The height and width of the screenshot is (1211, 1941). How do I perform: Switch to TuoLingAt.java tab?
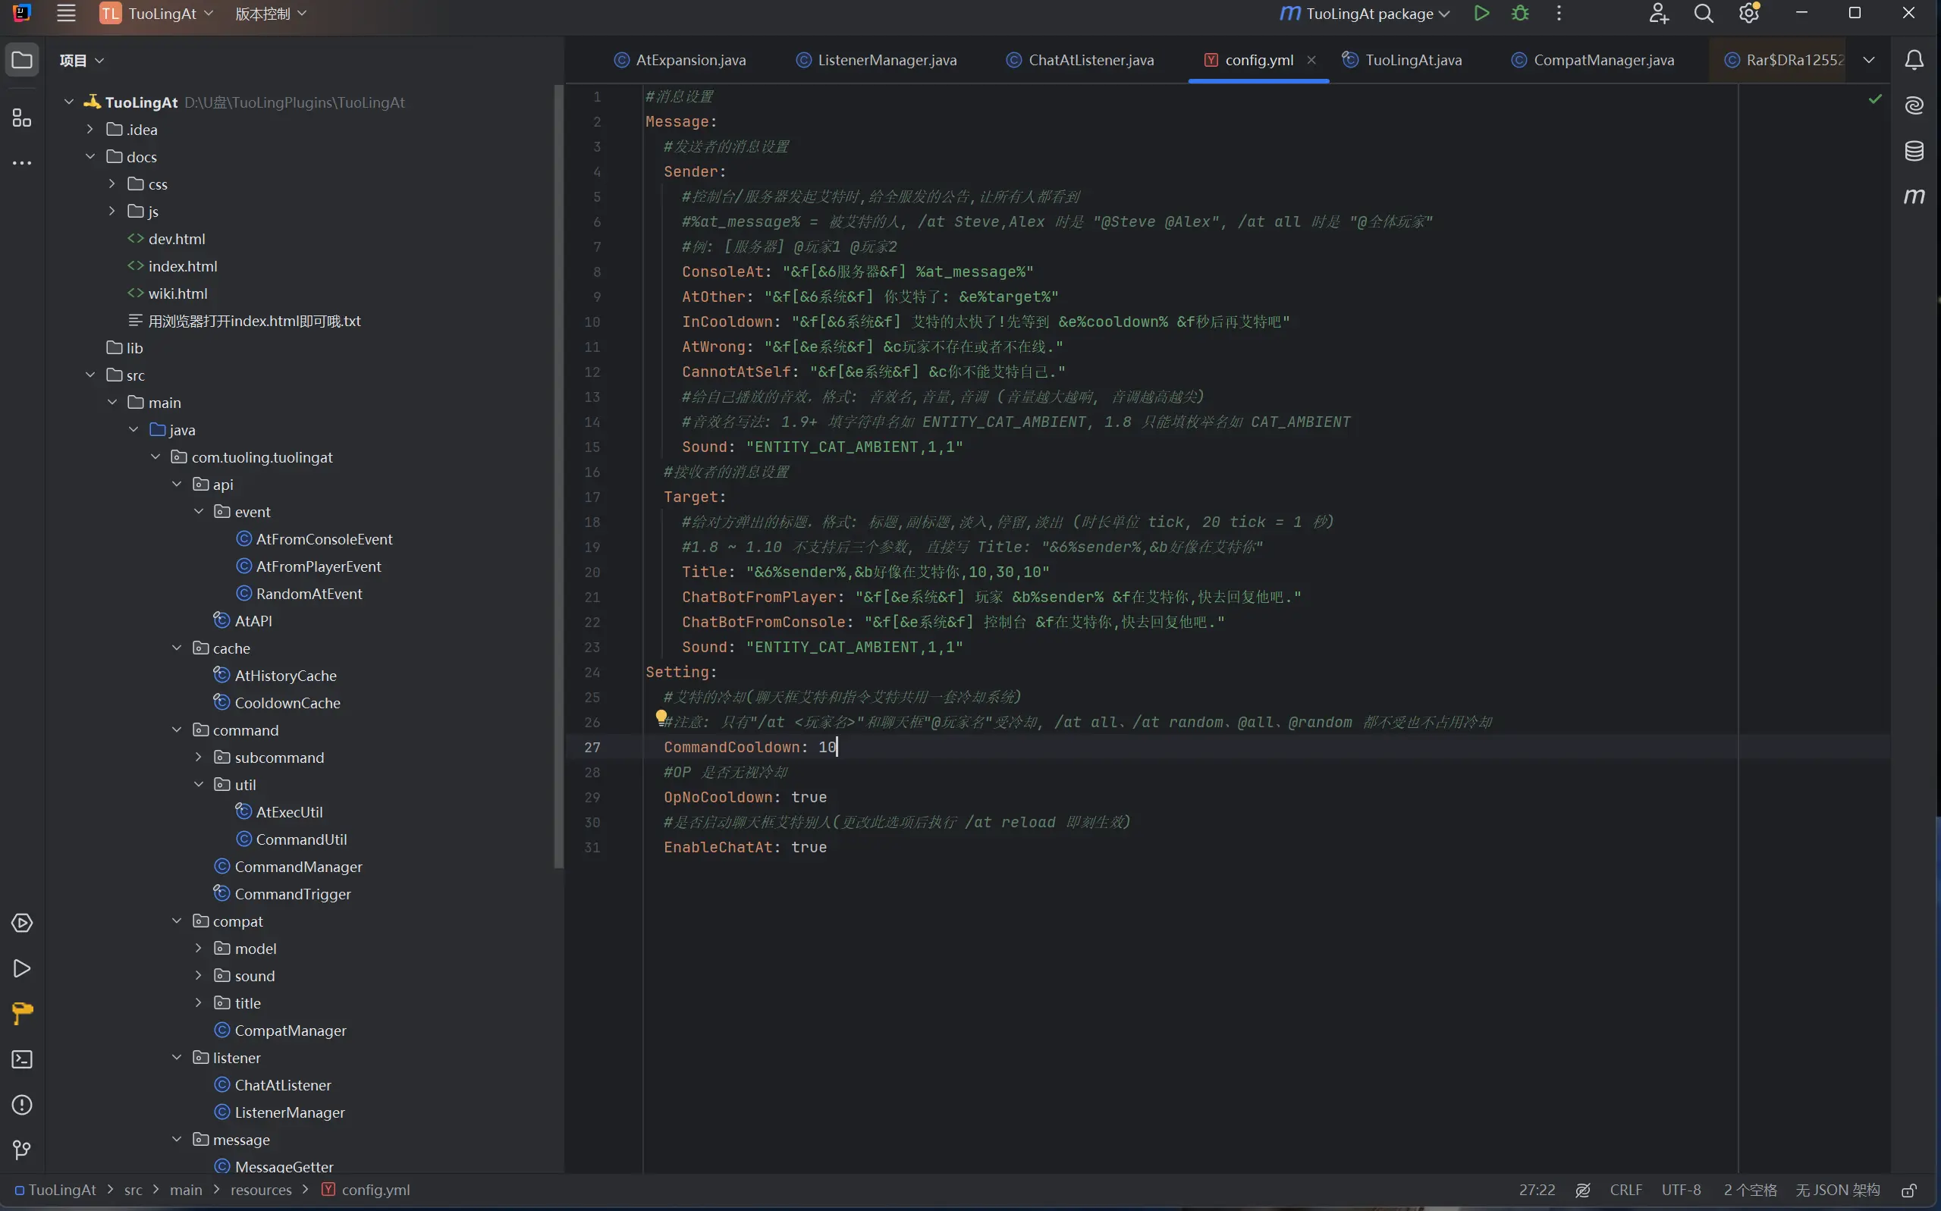1402,60
